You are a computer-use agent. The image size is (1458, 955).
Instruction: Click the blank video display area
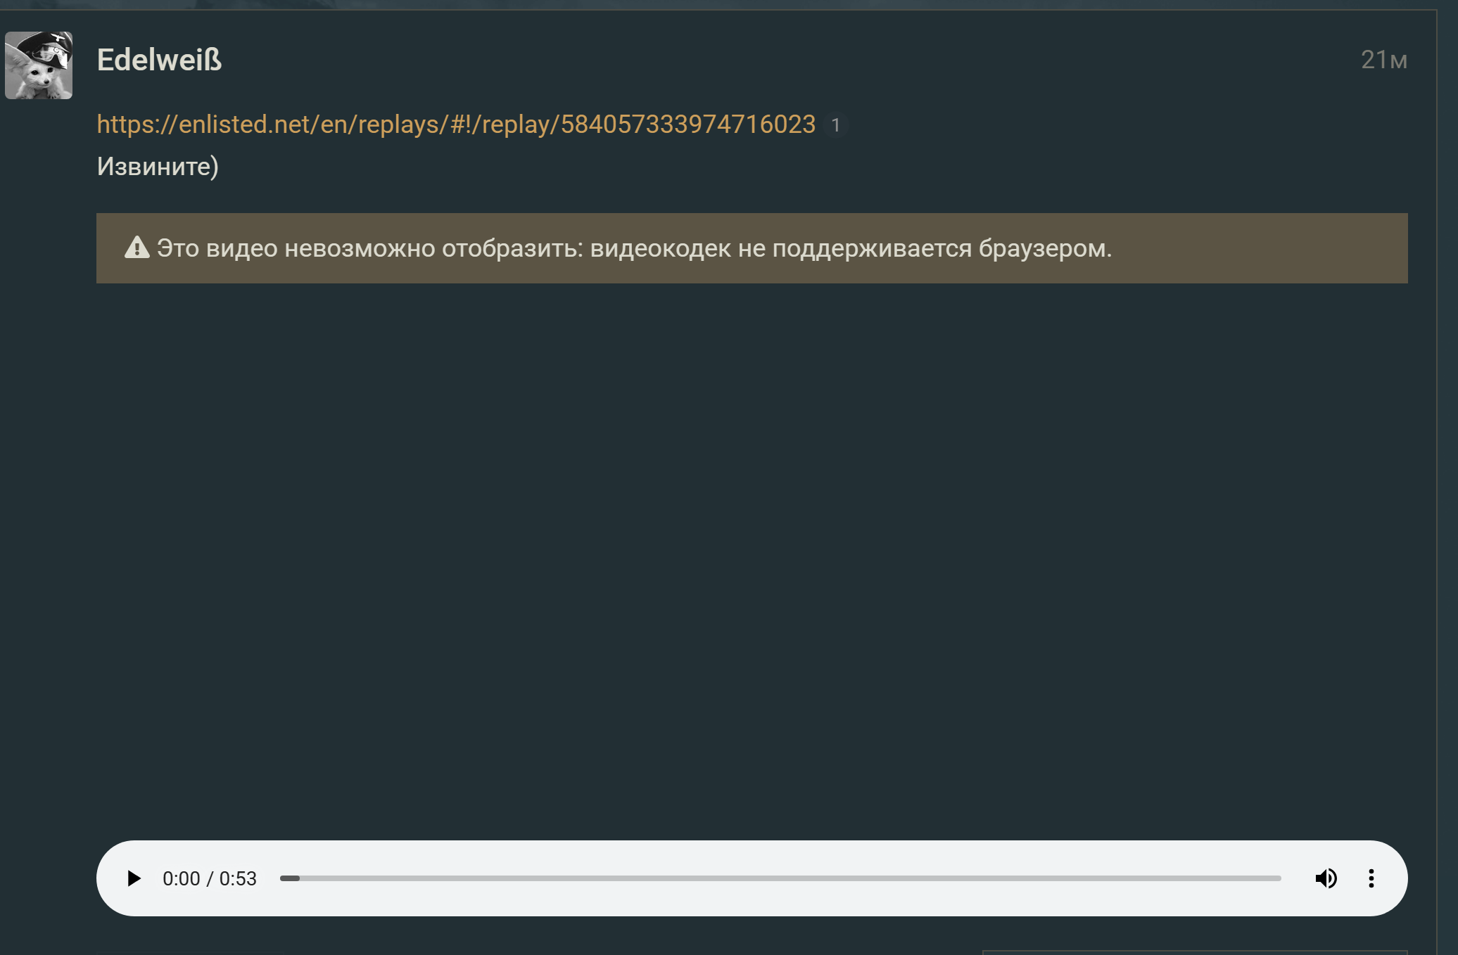click(752, 556)
